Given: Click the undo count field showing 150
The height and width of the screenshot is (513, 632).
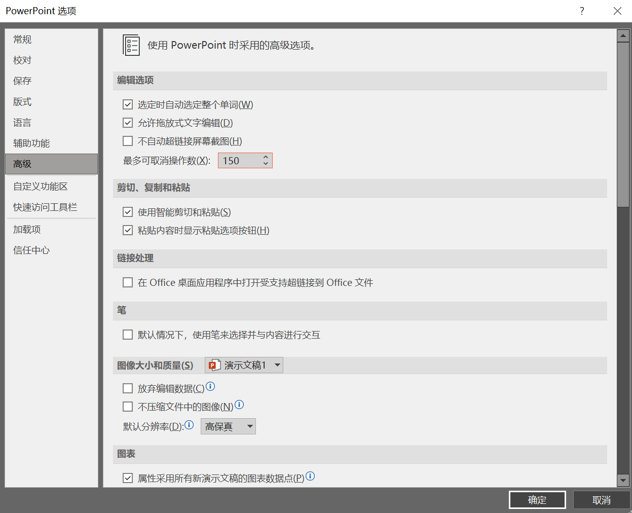Looking at the screenshot, I should click(x=239, y=161).
